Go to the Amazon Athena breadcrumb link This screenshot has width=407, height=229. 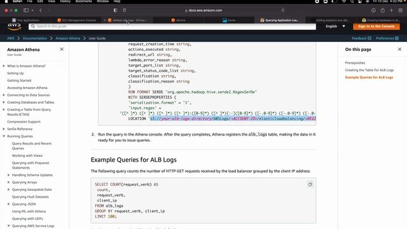(68, 38)
